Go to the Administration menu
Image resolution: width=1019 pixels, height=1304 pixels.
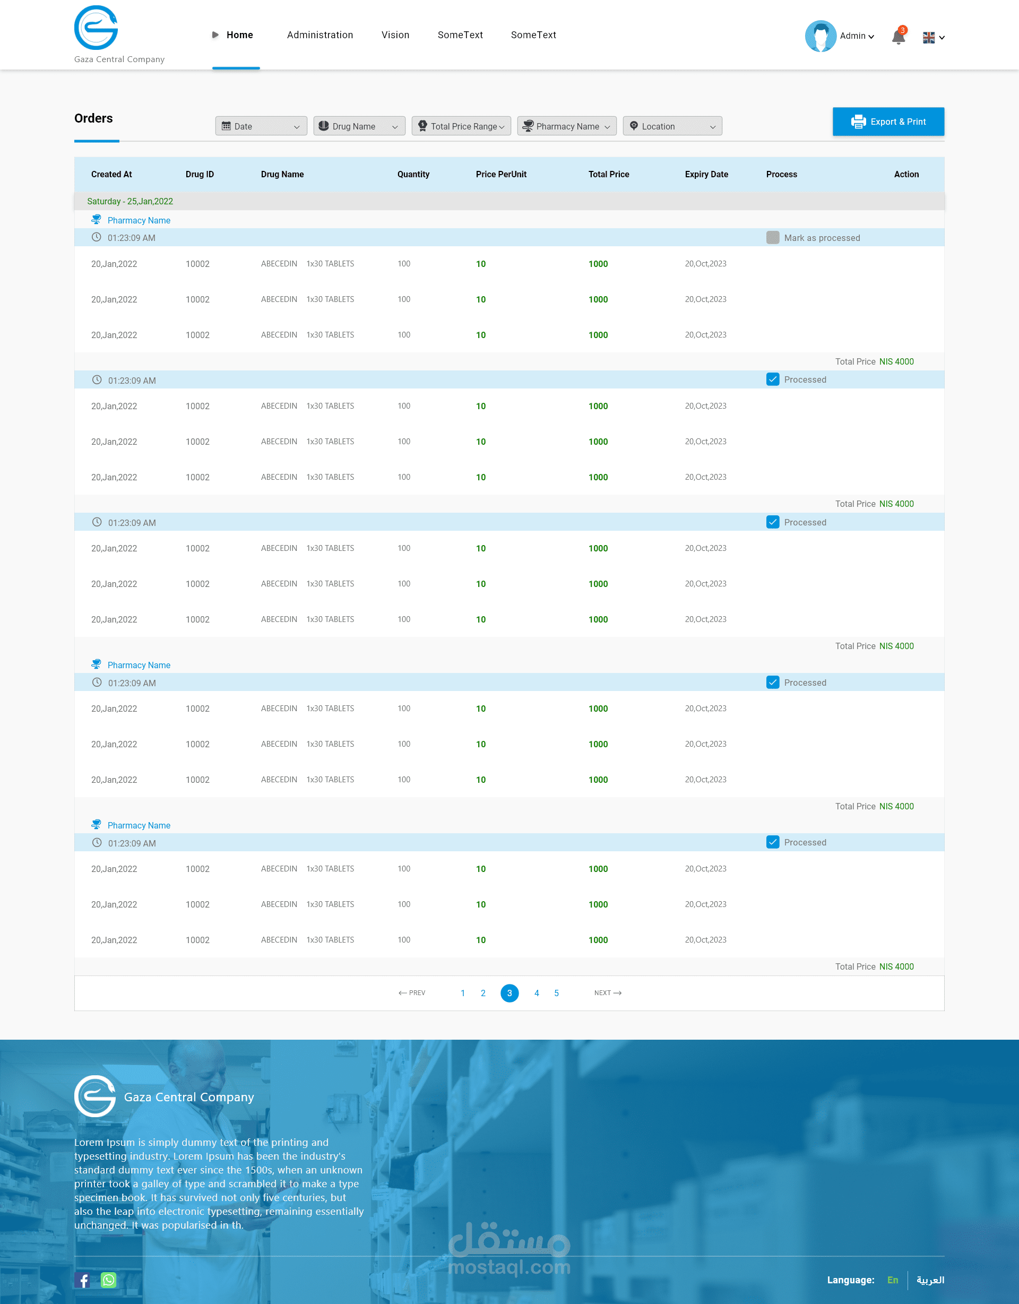[x=320, y=35]
